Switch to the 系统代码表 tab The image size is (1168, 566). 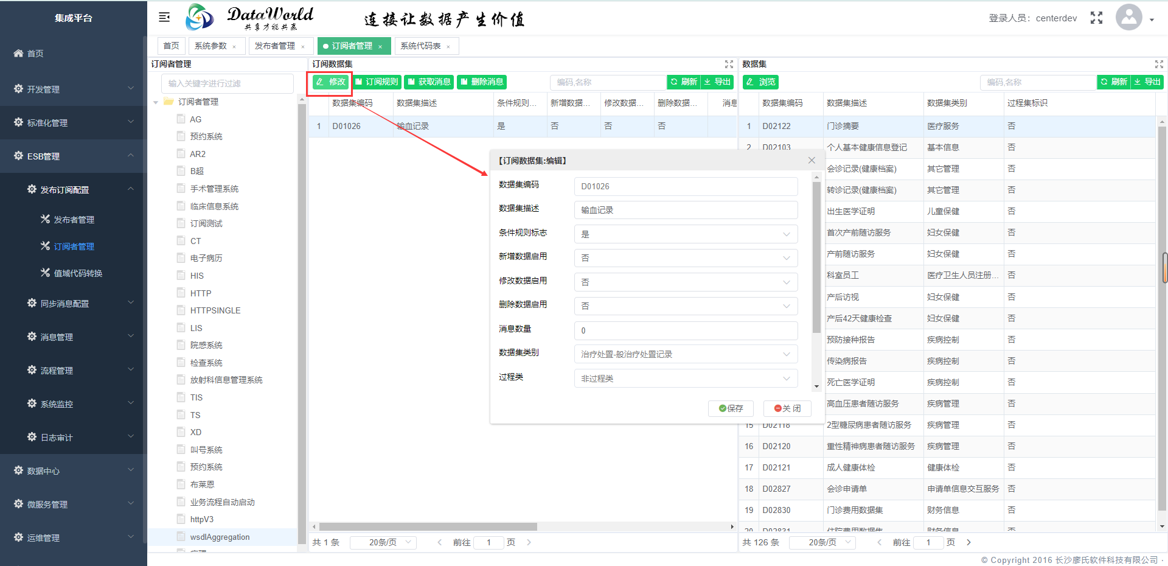(x=426, y=46)
